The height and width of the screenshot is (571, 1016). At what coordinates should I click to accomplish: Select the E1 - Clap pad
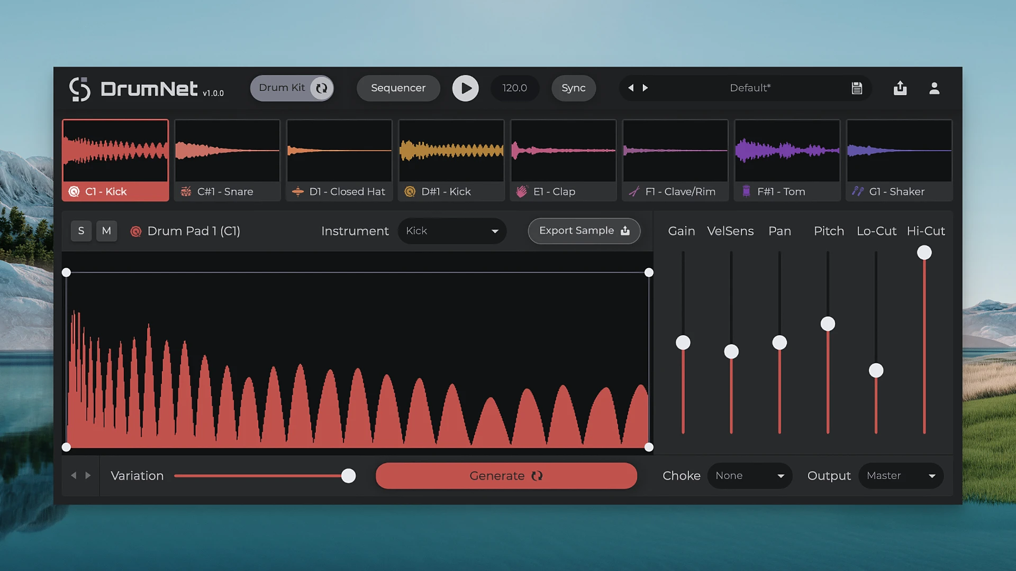tap(563, 160)
